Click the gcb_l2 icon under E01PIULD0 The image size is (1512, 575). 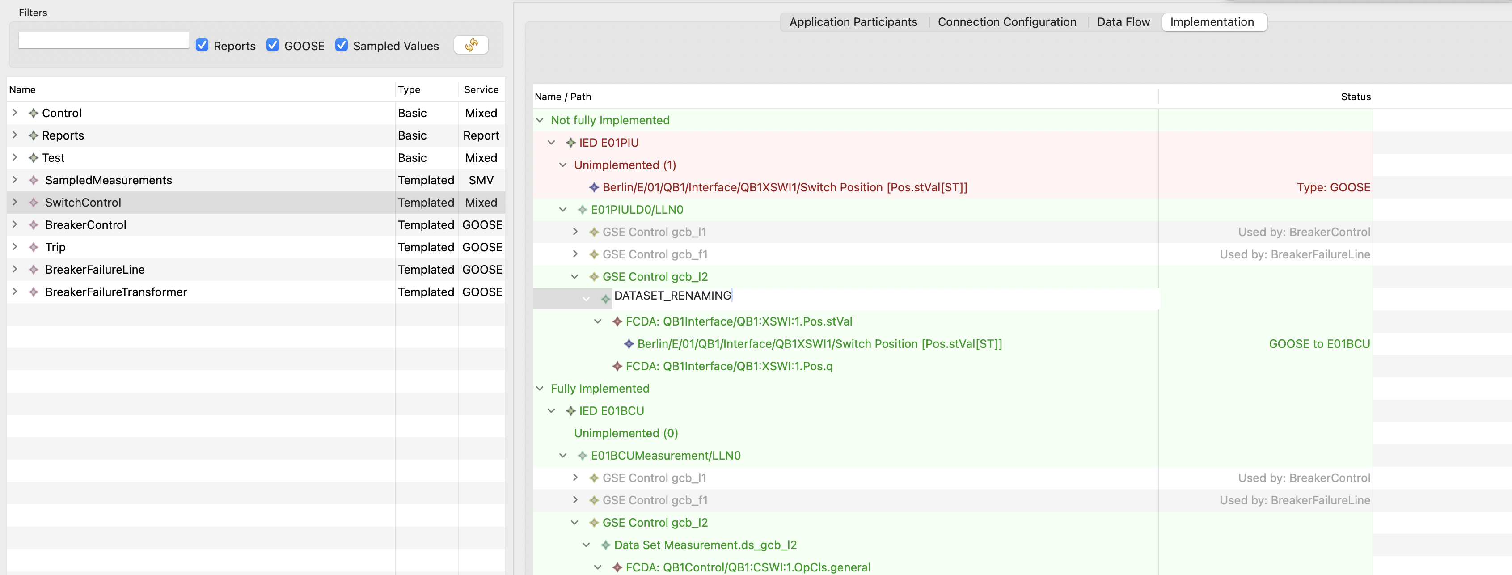[594, 276]
